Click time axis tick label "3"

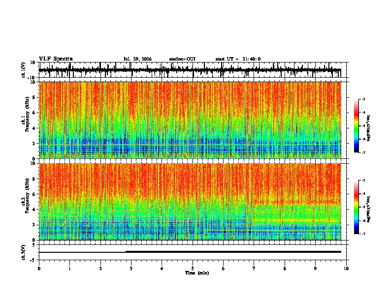[x=131, y=269]
